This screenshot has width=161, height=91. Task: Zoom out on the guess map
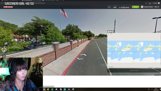tap(108, 36)
